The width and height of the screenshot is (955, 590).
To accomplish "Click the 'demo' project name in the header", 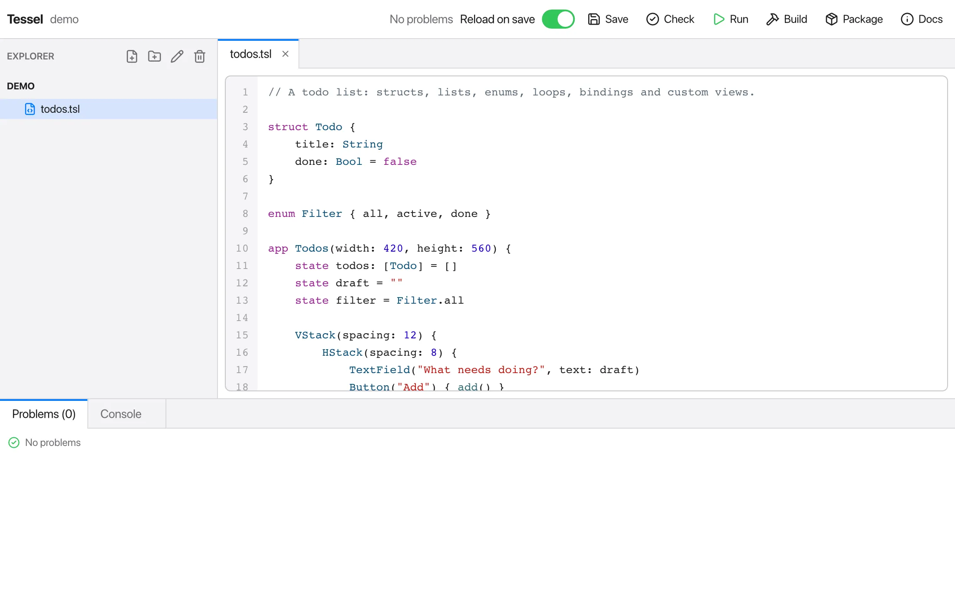I will (64, 19).
